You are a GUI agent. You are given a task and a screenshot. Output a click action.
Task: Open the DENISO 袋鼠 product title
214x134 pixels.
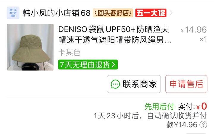point(115,35)
